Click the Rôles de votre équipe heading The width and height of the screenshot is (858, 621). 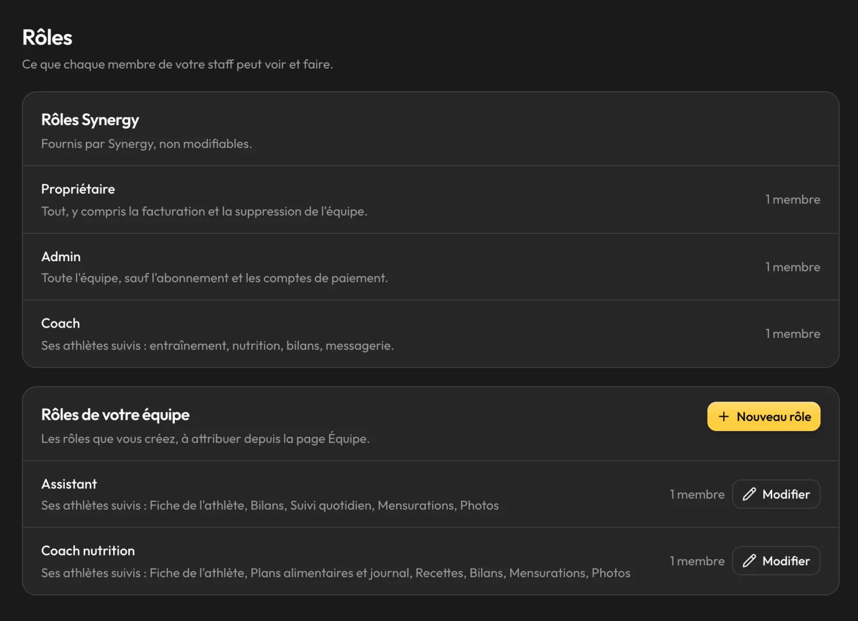pos(115,415)
